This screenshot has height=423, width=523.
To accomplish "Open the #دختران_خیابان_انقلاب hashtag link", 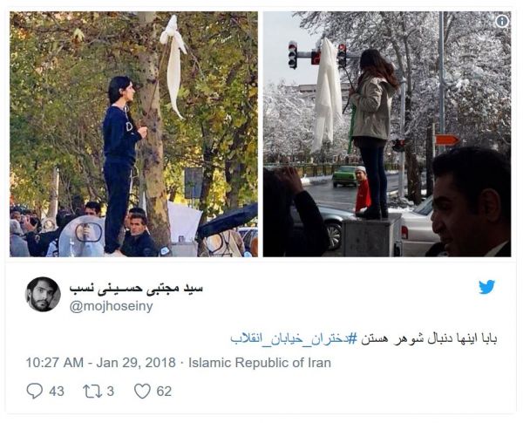I will pyautogui.click(x=294, y=339).
